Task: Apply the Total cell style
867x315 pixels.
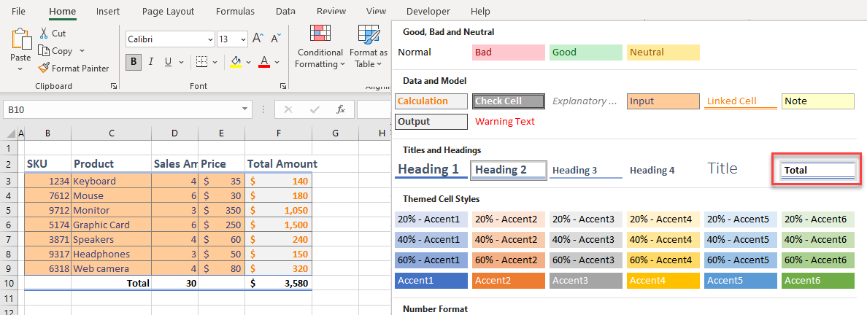Action: [x=817, y=170]
